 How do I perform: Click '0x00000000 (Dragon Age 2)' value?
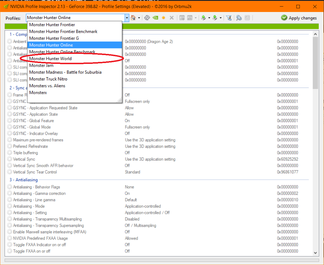point(149,42)
